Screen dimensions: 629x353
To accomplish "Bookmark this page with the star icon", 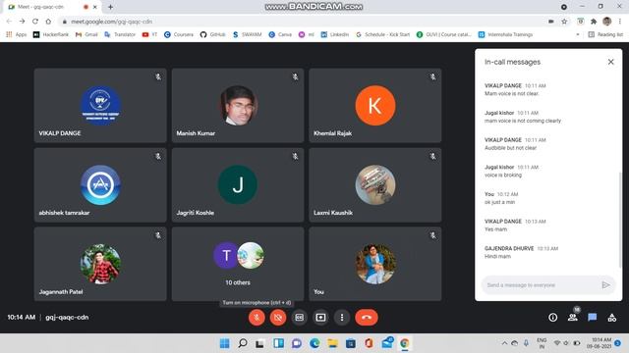I will 564,22.
